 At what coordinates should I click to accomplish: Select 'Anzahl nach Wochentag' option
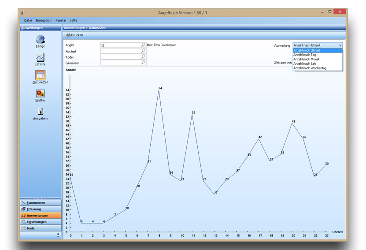[310, 68]
